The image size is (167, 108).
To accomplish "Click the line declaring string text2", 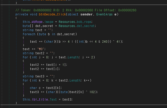I will (x=39, y=53).
